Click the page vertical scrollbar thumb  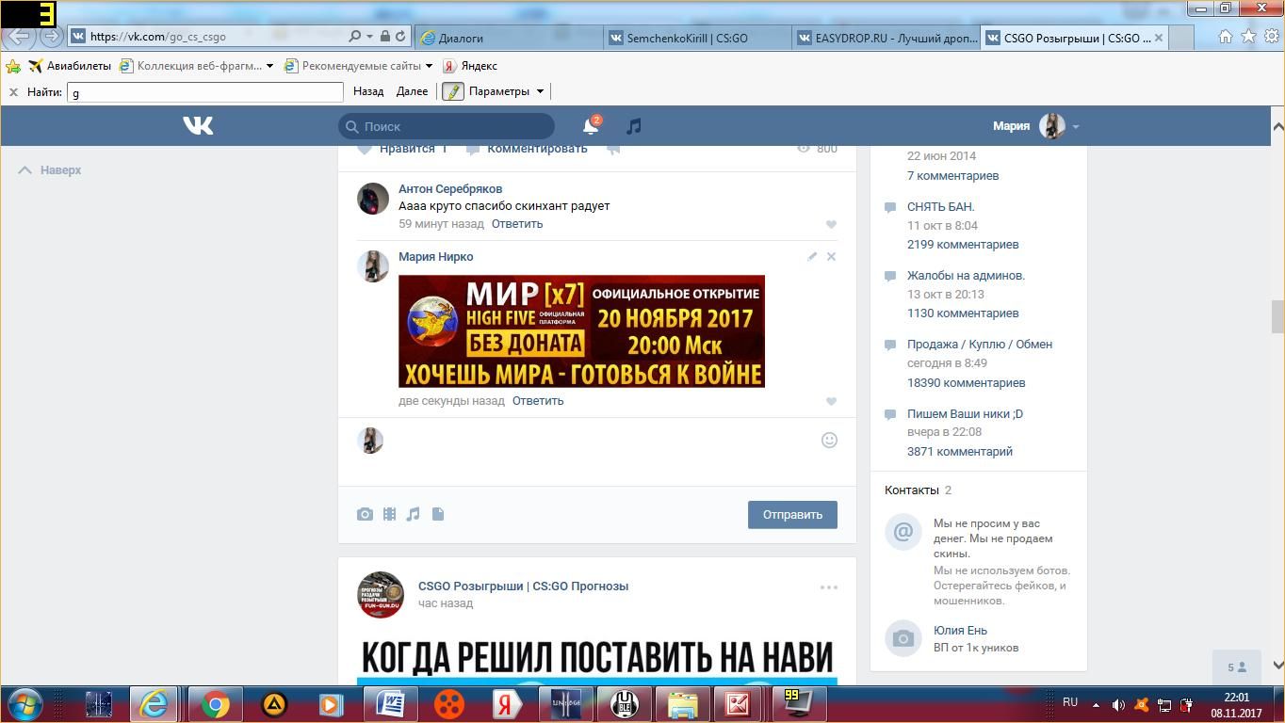coord(1277,317)
